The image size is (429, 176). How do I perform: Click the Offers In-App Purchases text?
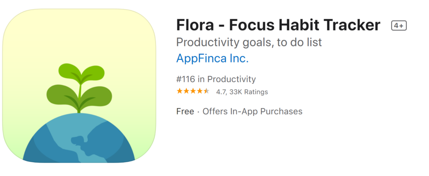tap(252, 111)
